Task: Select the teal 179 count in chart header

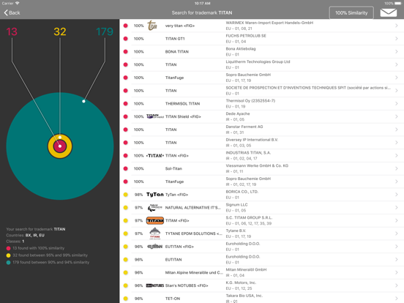Action: (105, 31)
